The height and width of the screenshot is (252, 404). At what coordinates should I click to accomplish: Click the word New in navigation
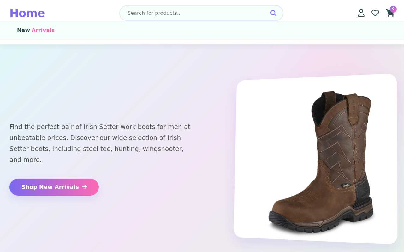click(x=23, y=30)
